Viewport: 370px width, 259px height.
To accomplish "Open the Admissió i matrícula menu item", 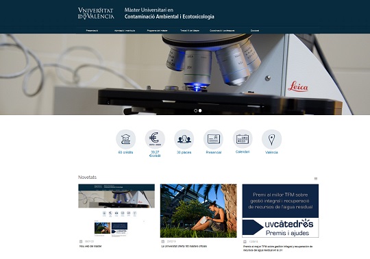I will [125, 30].
